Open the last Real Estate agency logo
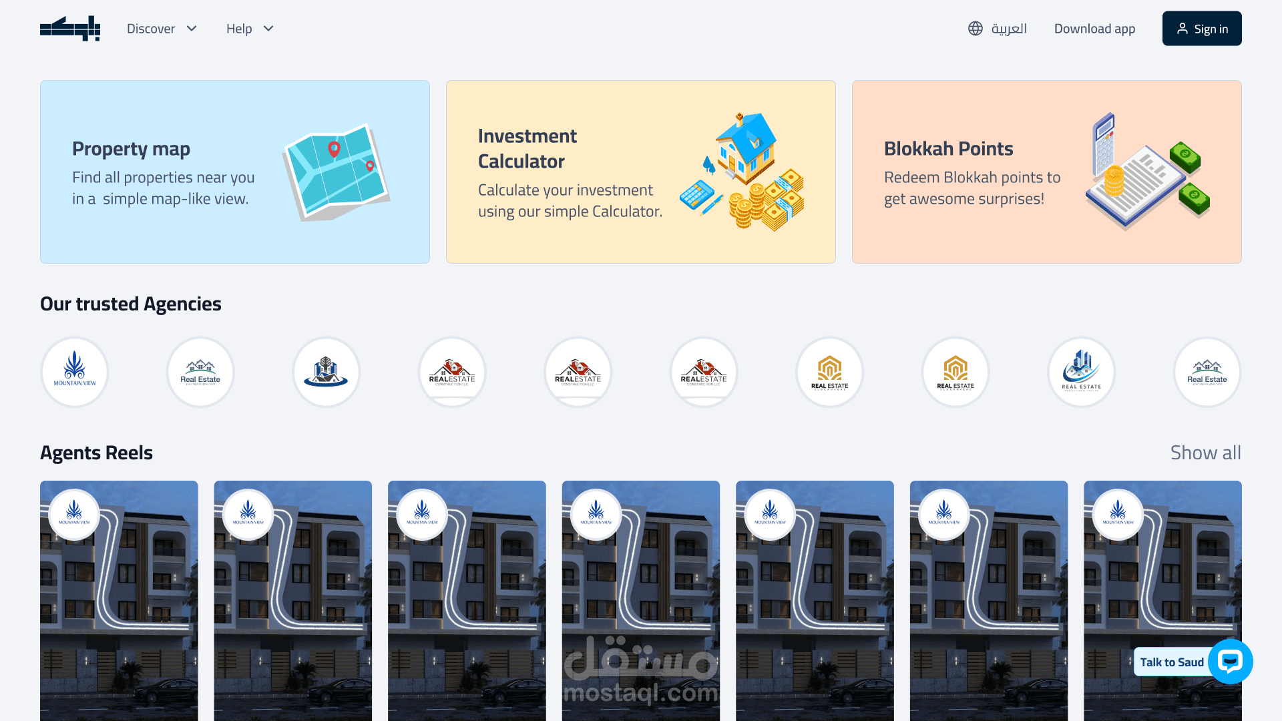This screenshot has height=721, width=1282. (1207, 372)
